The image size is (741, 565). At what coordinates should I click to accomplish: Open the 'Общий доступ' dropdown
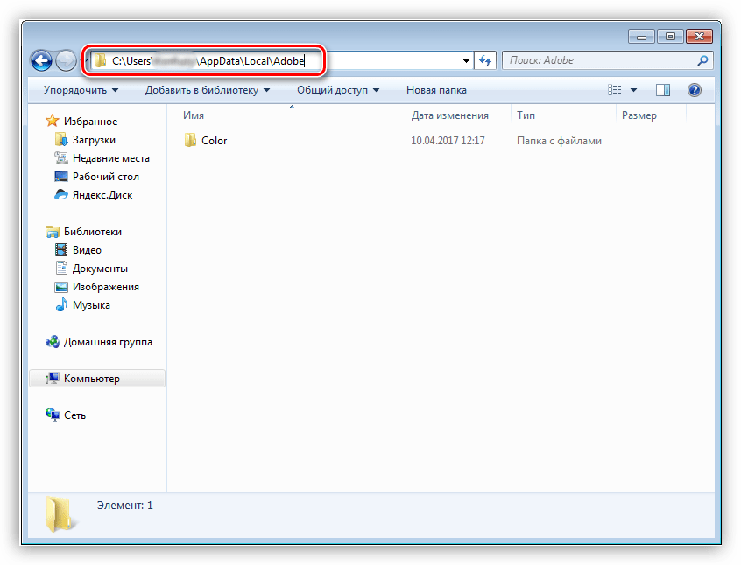338,90
